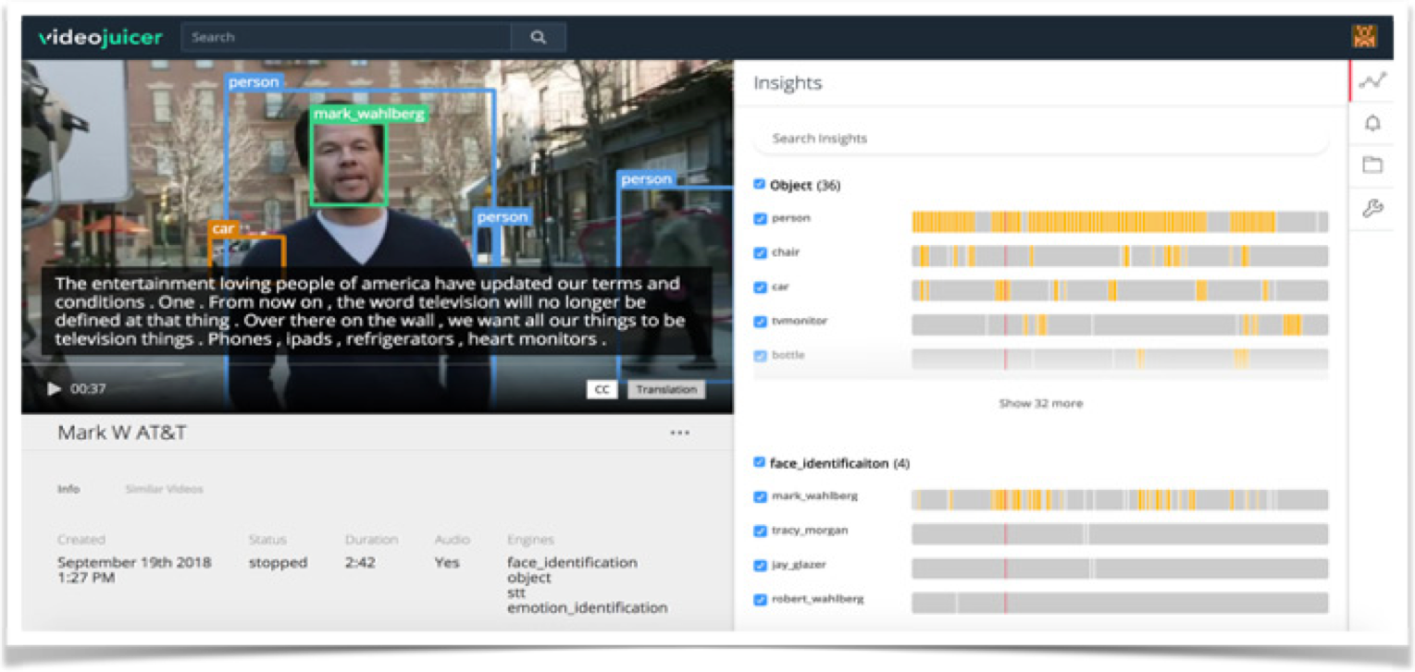The height and width of the screenshot is (672, 1415).
Task: Click the Translation button
Action: pyautogui.click(x=666, y=390)
